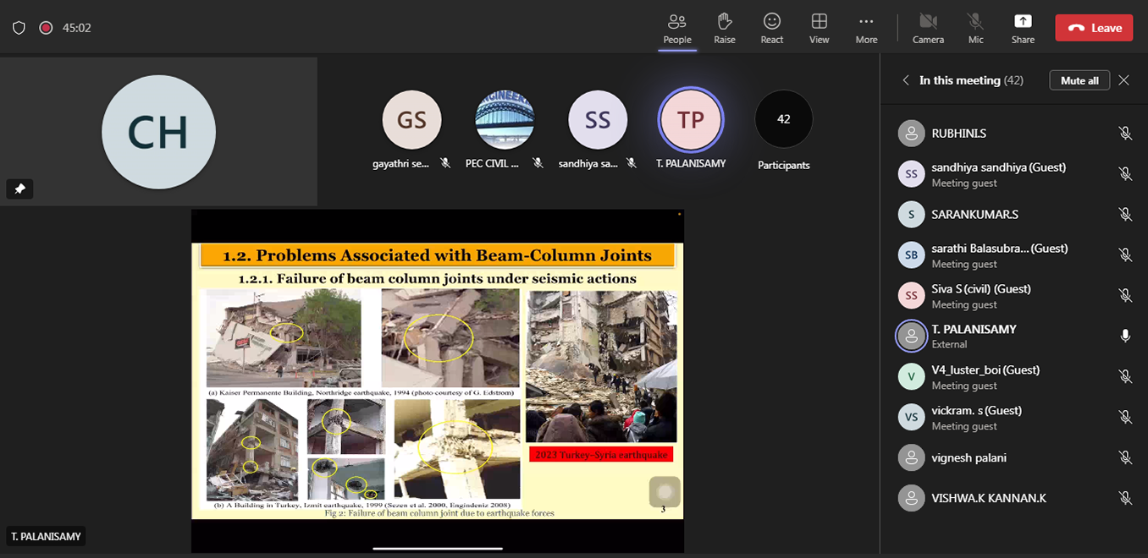Open the 42 Participants overflow bubble
Viewport: 1148px width, 558px height.
coord(783,119)
